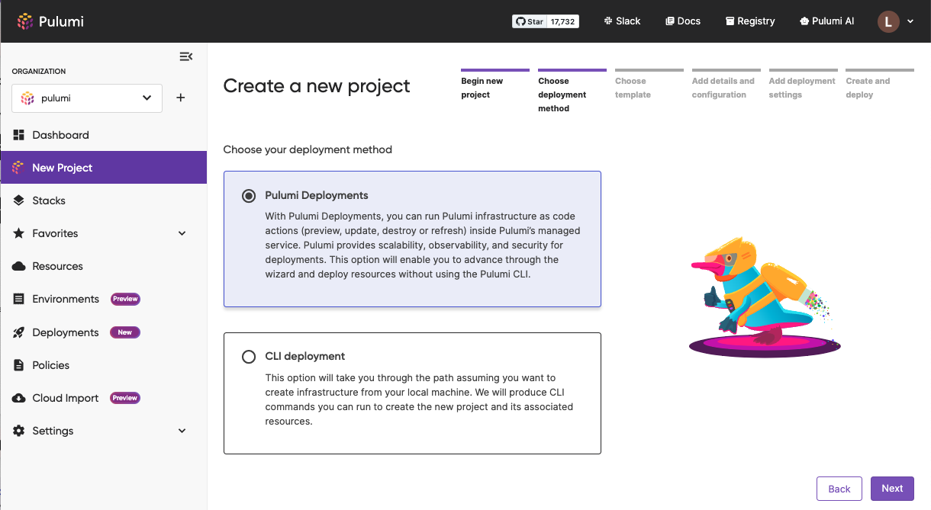Click the Pulumi logo in header
The height and width of the screenshot is (510, 931).
click(x=50, y=21)
